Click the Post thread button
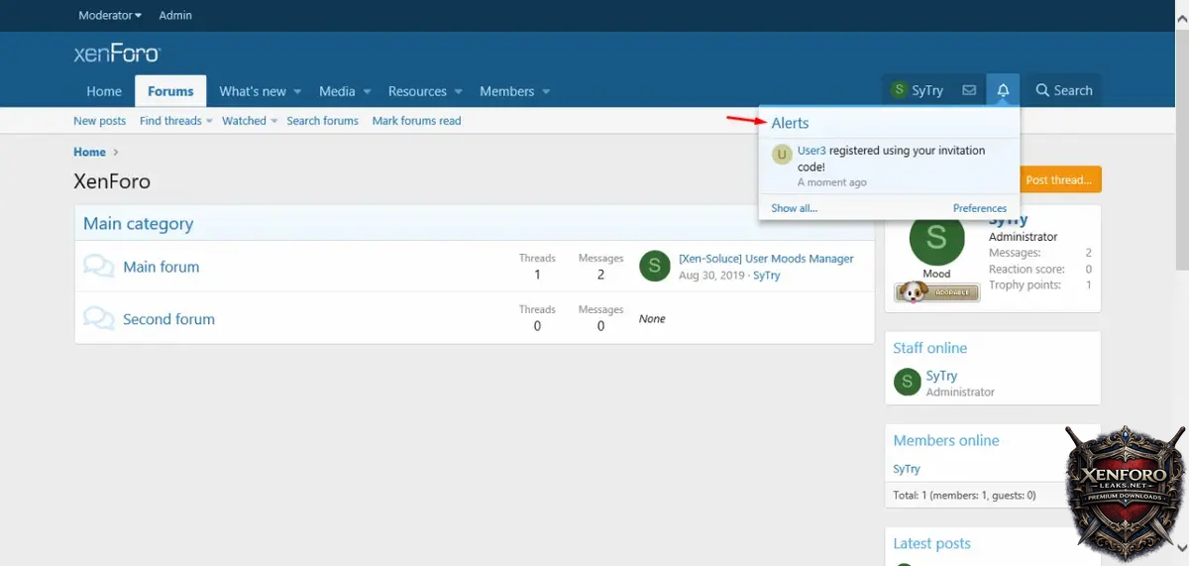The image size is (1189, 566). point(1059,180)
